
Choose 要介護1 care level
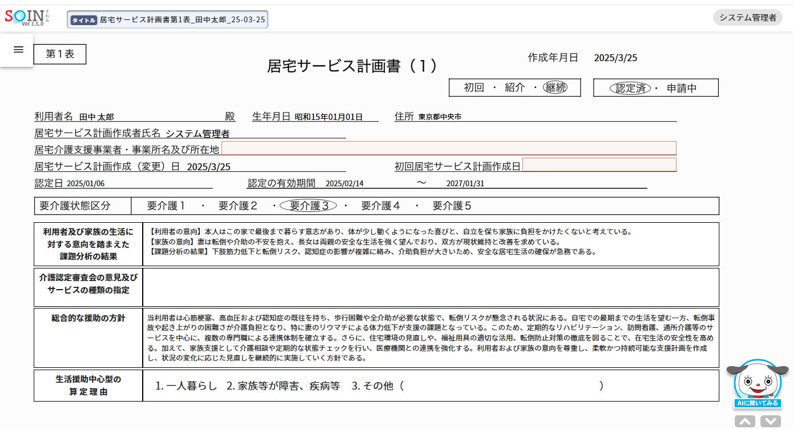166,206
